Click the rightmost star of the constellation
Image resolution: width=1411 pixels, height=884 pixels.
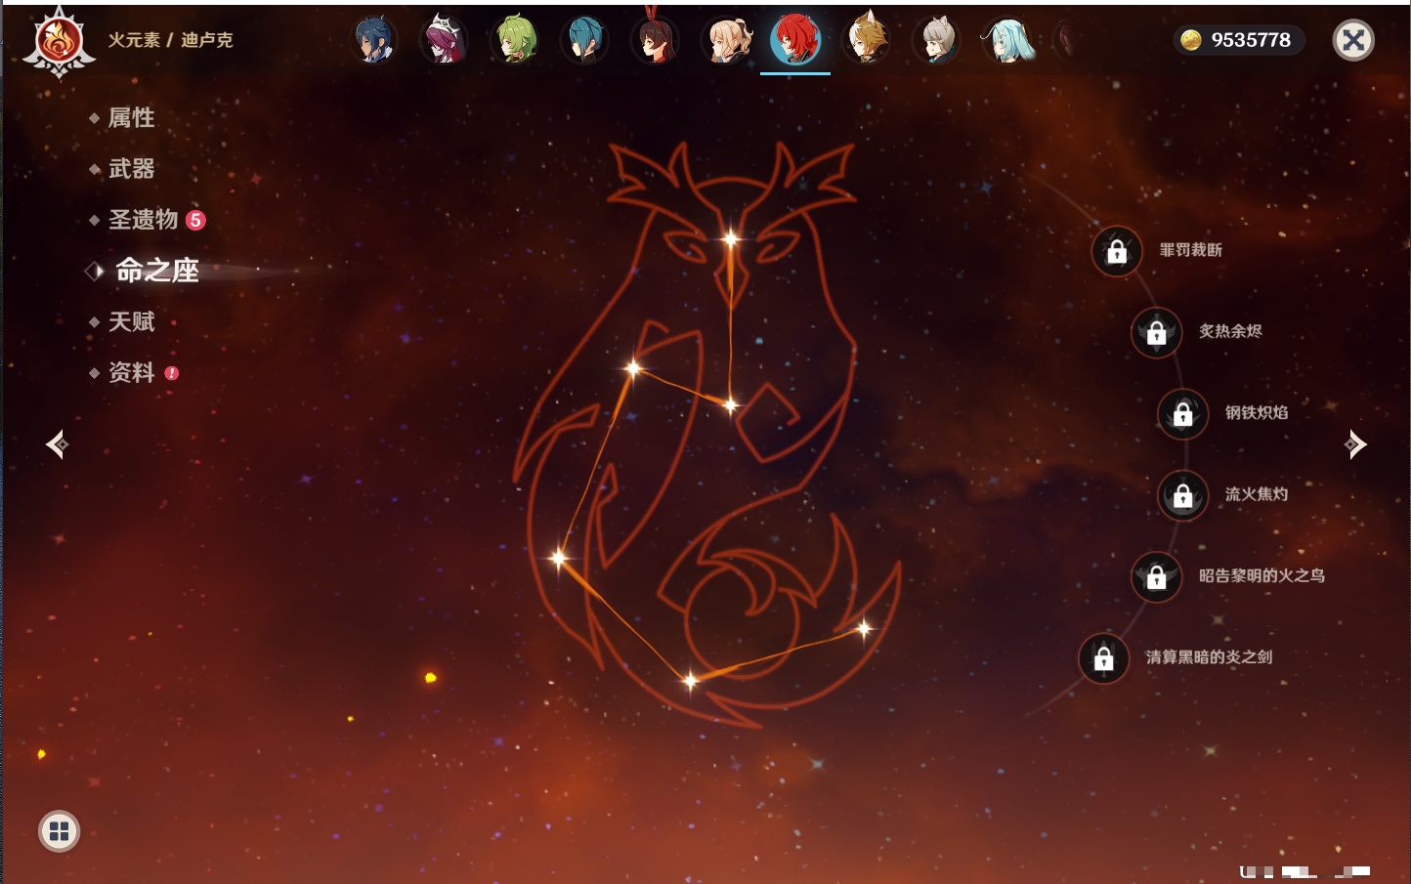tap(864, 628)
